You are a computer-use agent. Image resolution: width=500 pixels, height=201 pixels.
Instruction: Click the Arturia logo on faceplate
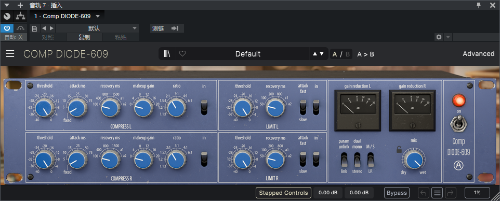click(x=458, y=165)
